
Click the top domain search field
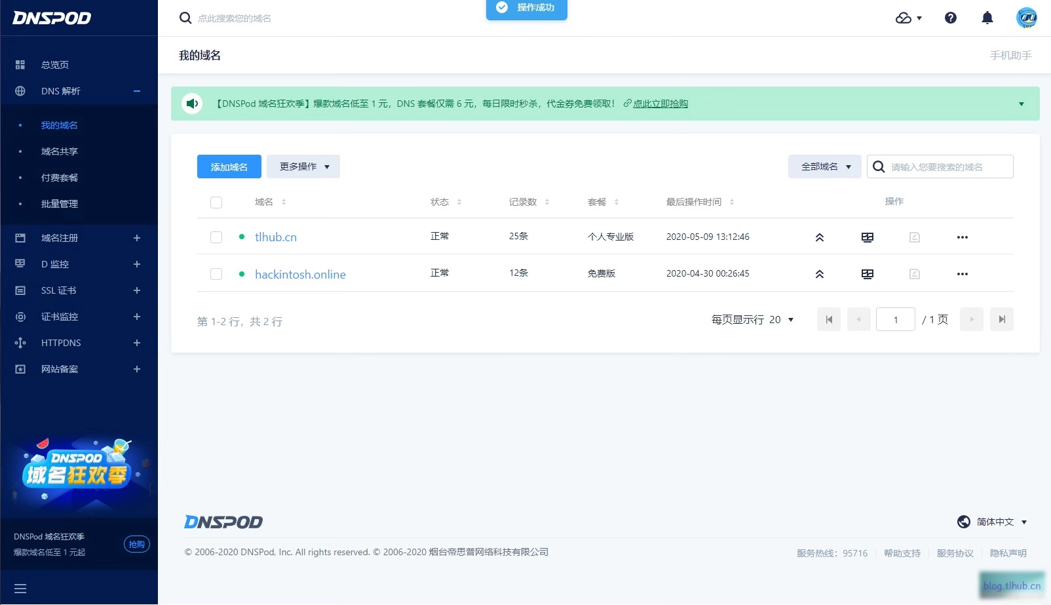[x=235, y=18]
